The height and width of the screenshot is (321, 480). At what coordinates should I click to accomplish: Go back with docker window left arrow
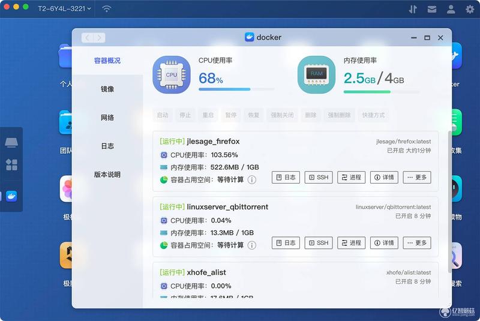coord(88,38)
